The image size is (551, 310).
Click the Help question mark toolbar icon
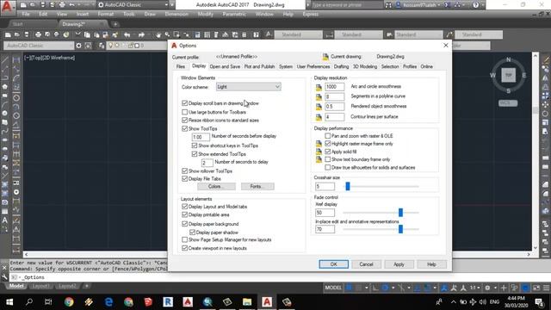point(257,34)
